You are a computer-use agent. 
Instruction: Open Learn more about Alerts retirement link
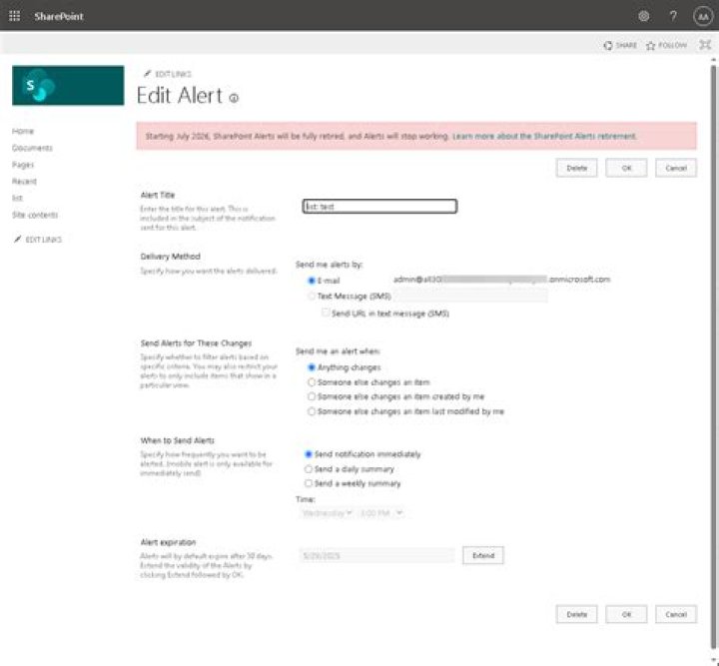(x=544, y=136)
